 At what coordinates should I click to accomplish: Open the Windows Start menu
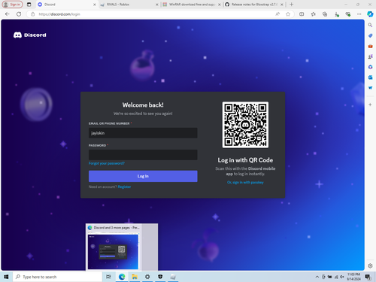click(x=6, y=277)
